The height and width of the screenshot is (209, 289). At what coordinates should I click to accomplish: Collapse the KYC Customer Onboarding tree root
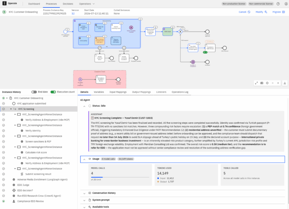click(7, 98)
